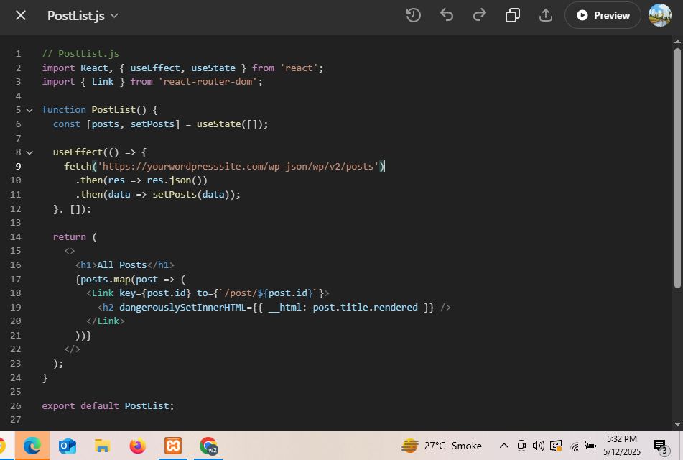Screen dimensions: 683x460
Task: Show hidden system tray icons chevron
Action: pos(504,446)
